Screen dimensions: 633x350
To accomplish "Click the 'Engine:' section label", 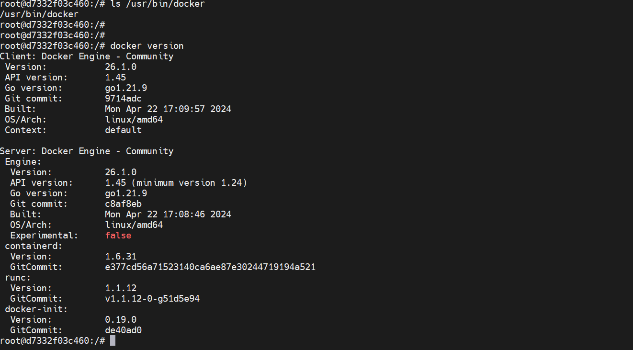I will point(23,162).
